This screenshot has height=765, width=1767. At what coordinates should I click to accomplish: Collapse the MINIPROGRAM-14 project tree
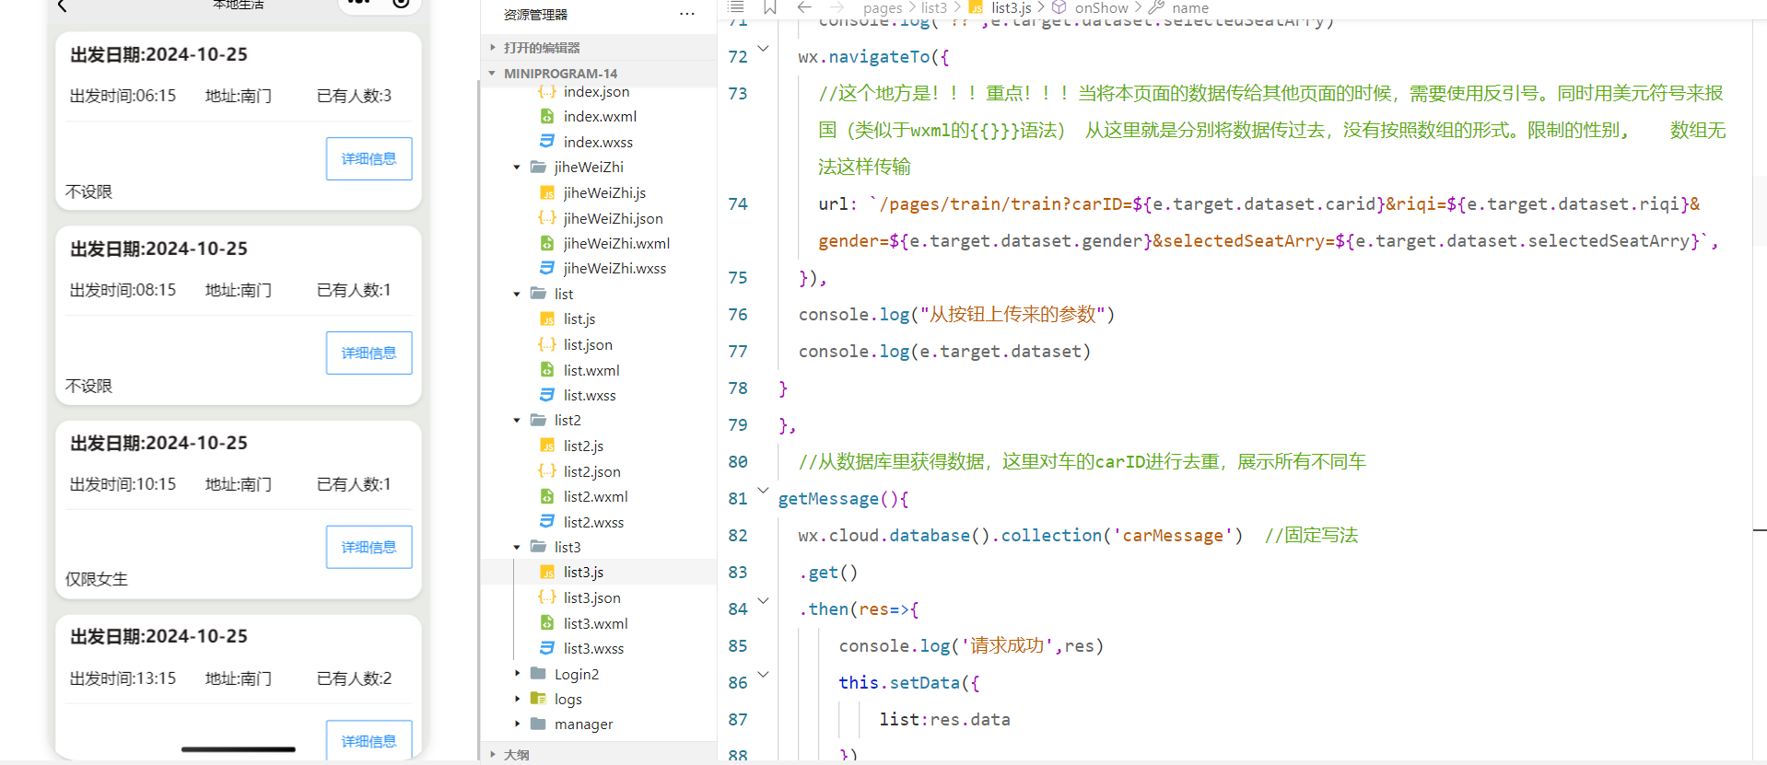[x=493, y=74]
